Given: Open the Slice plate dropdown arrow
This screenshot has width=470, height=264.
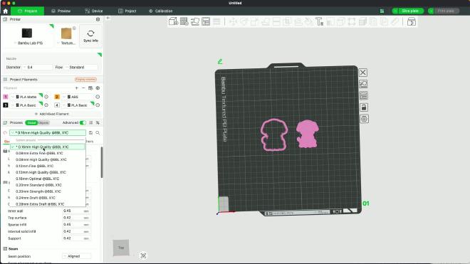Looking at the screenshot, I should 395,11.
